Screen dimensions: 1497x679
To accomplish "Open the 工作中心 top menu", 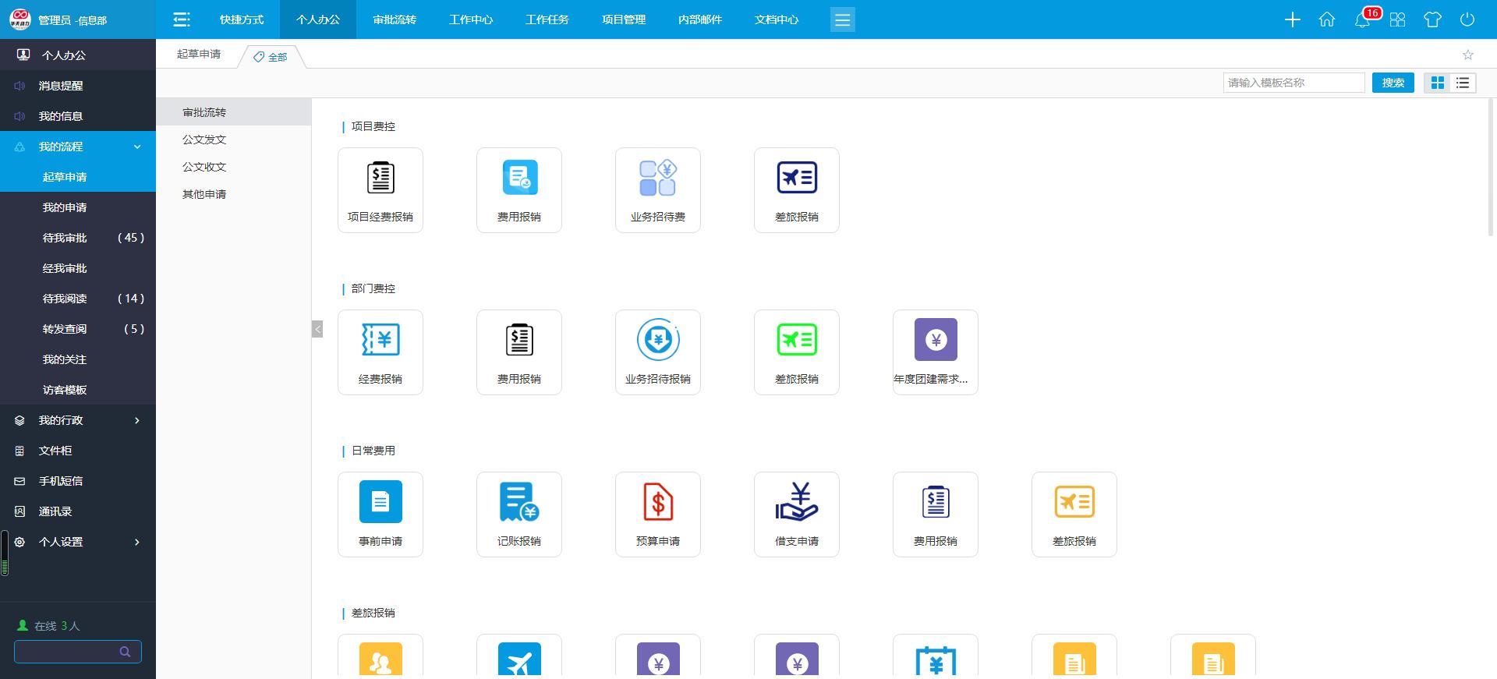I will coord(470,19).
